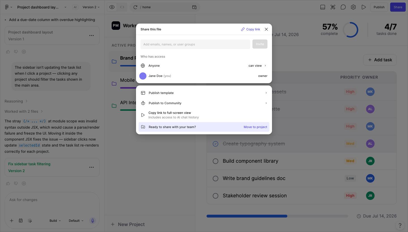Select Copy link to full-screen view
The image size is (408, 232).
pos(204,115)
